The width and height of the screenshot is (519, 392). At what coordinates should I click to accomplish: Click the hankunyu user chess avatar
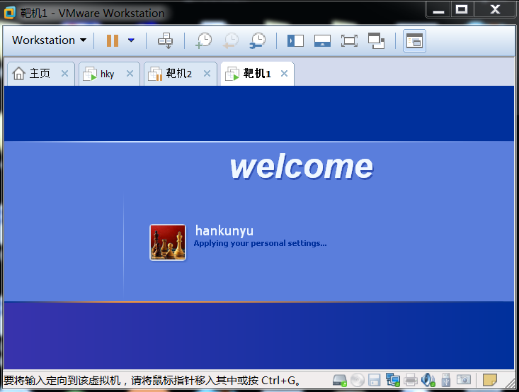point(168,242)
